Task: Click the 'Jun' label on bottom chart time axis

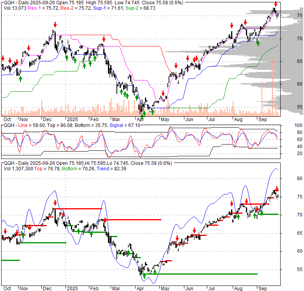Action: pyautogui.click(x=189, y=289)
